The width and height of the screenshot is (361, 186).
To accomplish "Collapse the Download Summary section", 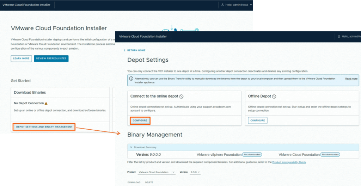I will (x=131, y=147).
